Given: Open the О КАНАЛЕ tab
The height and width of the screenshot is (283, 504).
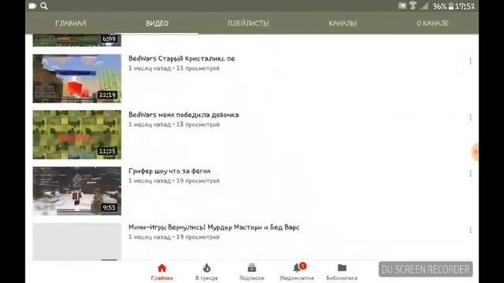Looking at the screenshot, I should coord(432,23).
